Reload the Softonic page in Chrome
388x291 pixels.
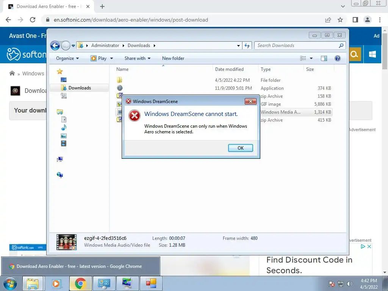[x=33, y=20]
